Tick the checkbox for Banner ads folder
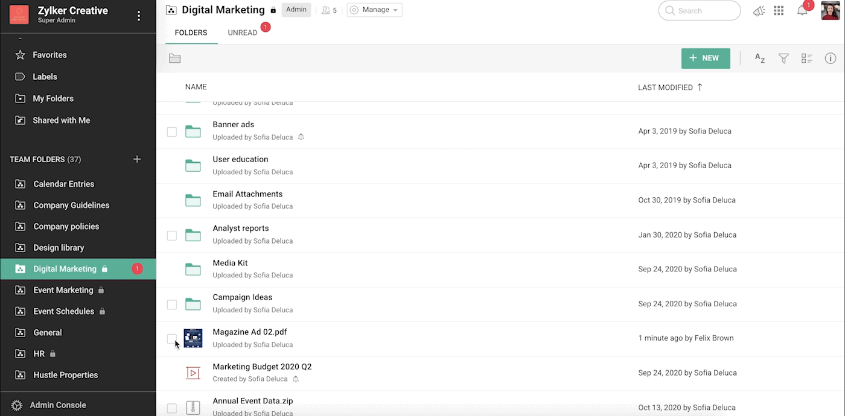 click(172, 131)
